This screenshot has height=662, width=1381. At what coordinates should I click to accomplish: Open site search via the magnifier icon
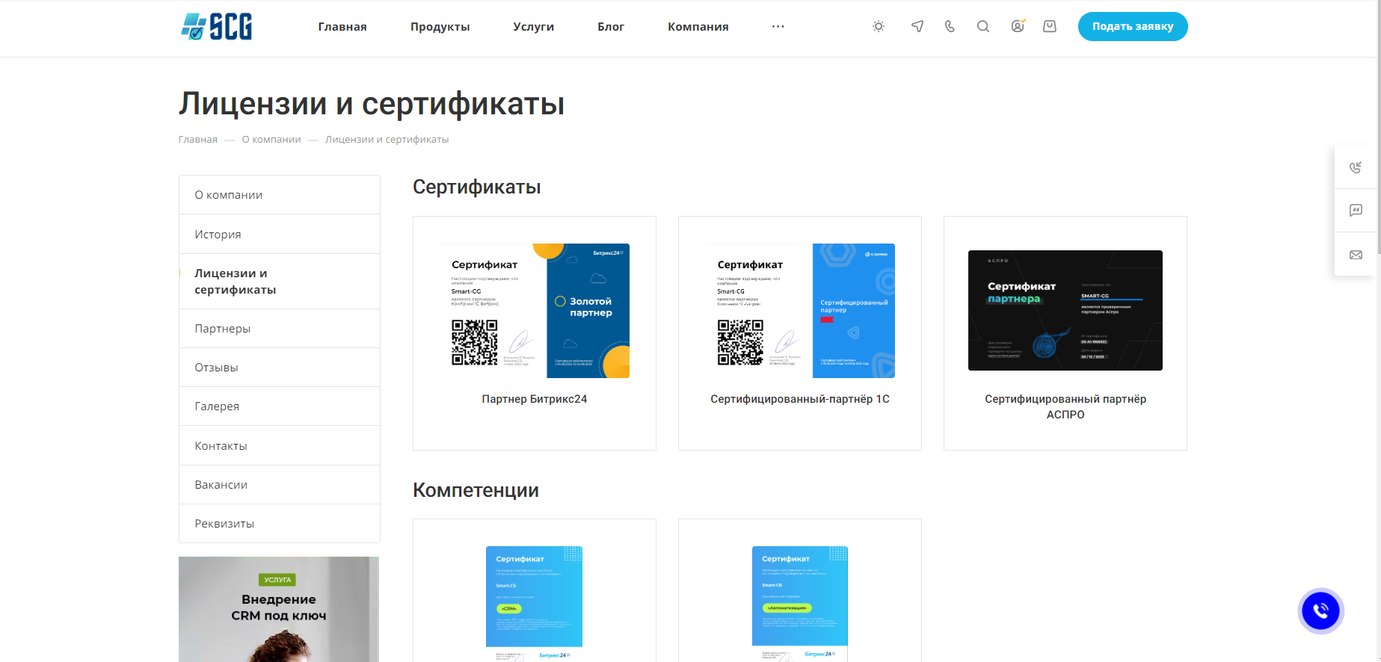983,26
